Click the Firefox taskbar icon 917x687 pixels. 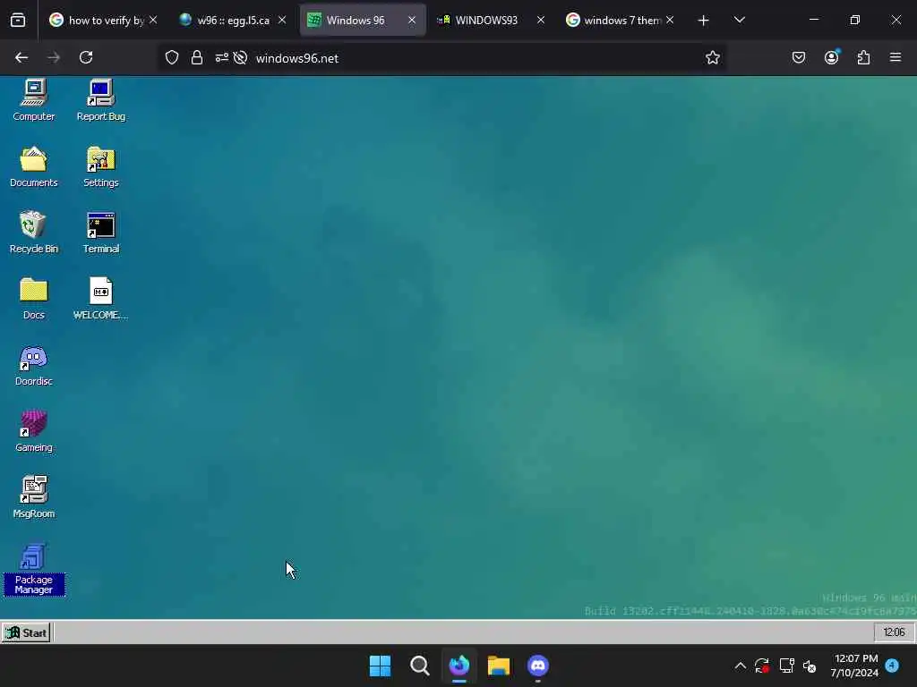(459, 666)
